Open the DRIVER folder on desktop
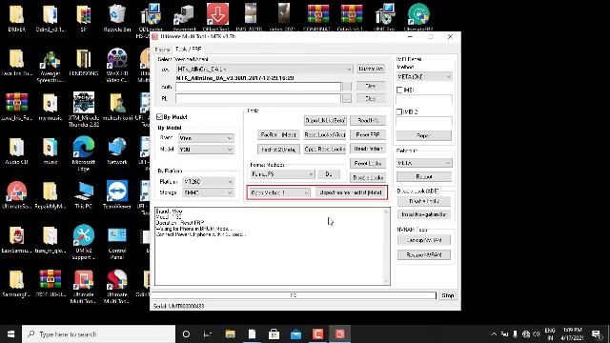This screenshot has height=343, width=610. tap(16, 17)
